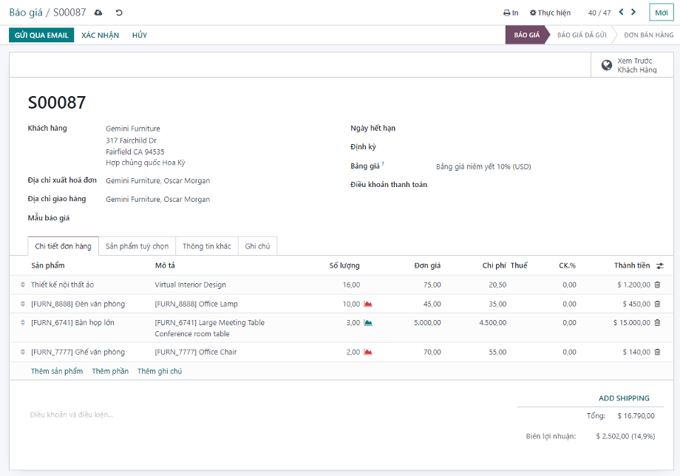
Task: Click the cloud save icon beside S00087
Action: pyautogui.click(x=98, y=13)
